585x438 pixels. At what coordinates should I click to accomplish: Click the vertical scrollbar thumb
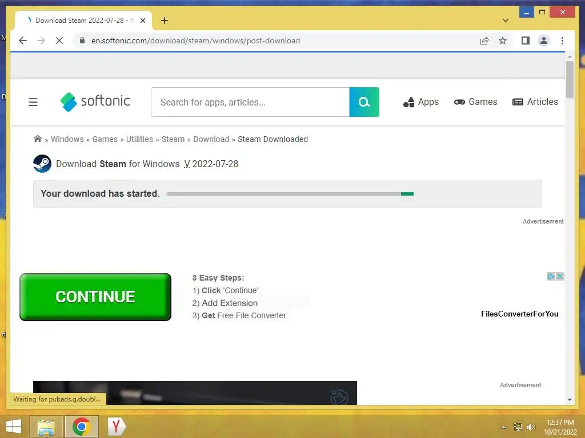pos(570,80)
